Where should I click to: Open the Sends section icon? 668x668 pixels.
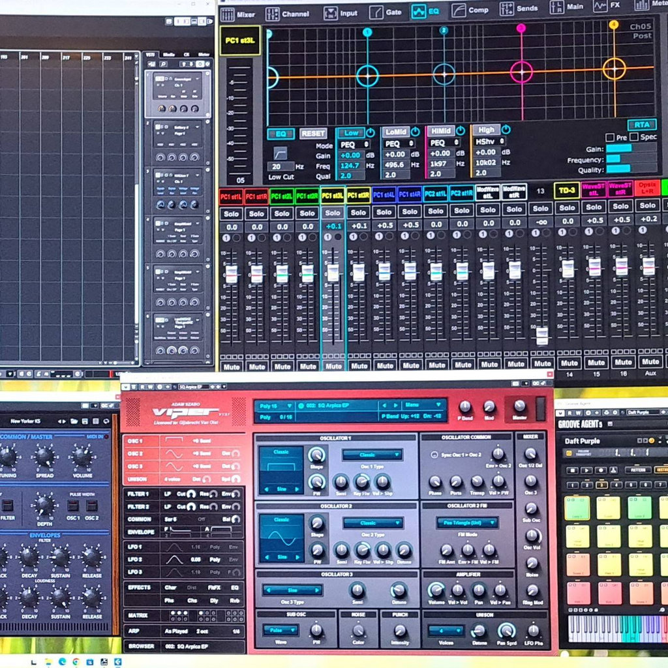coord(506,9)
